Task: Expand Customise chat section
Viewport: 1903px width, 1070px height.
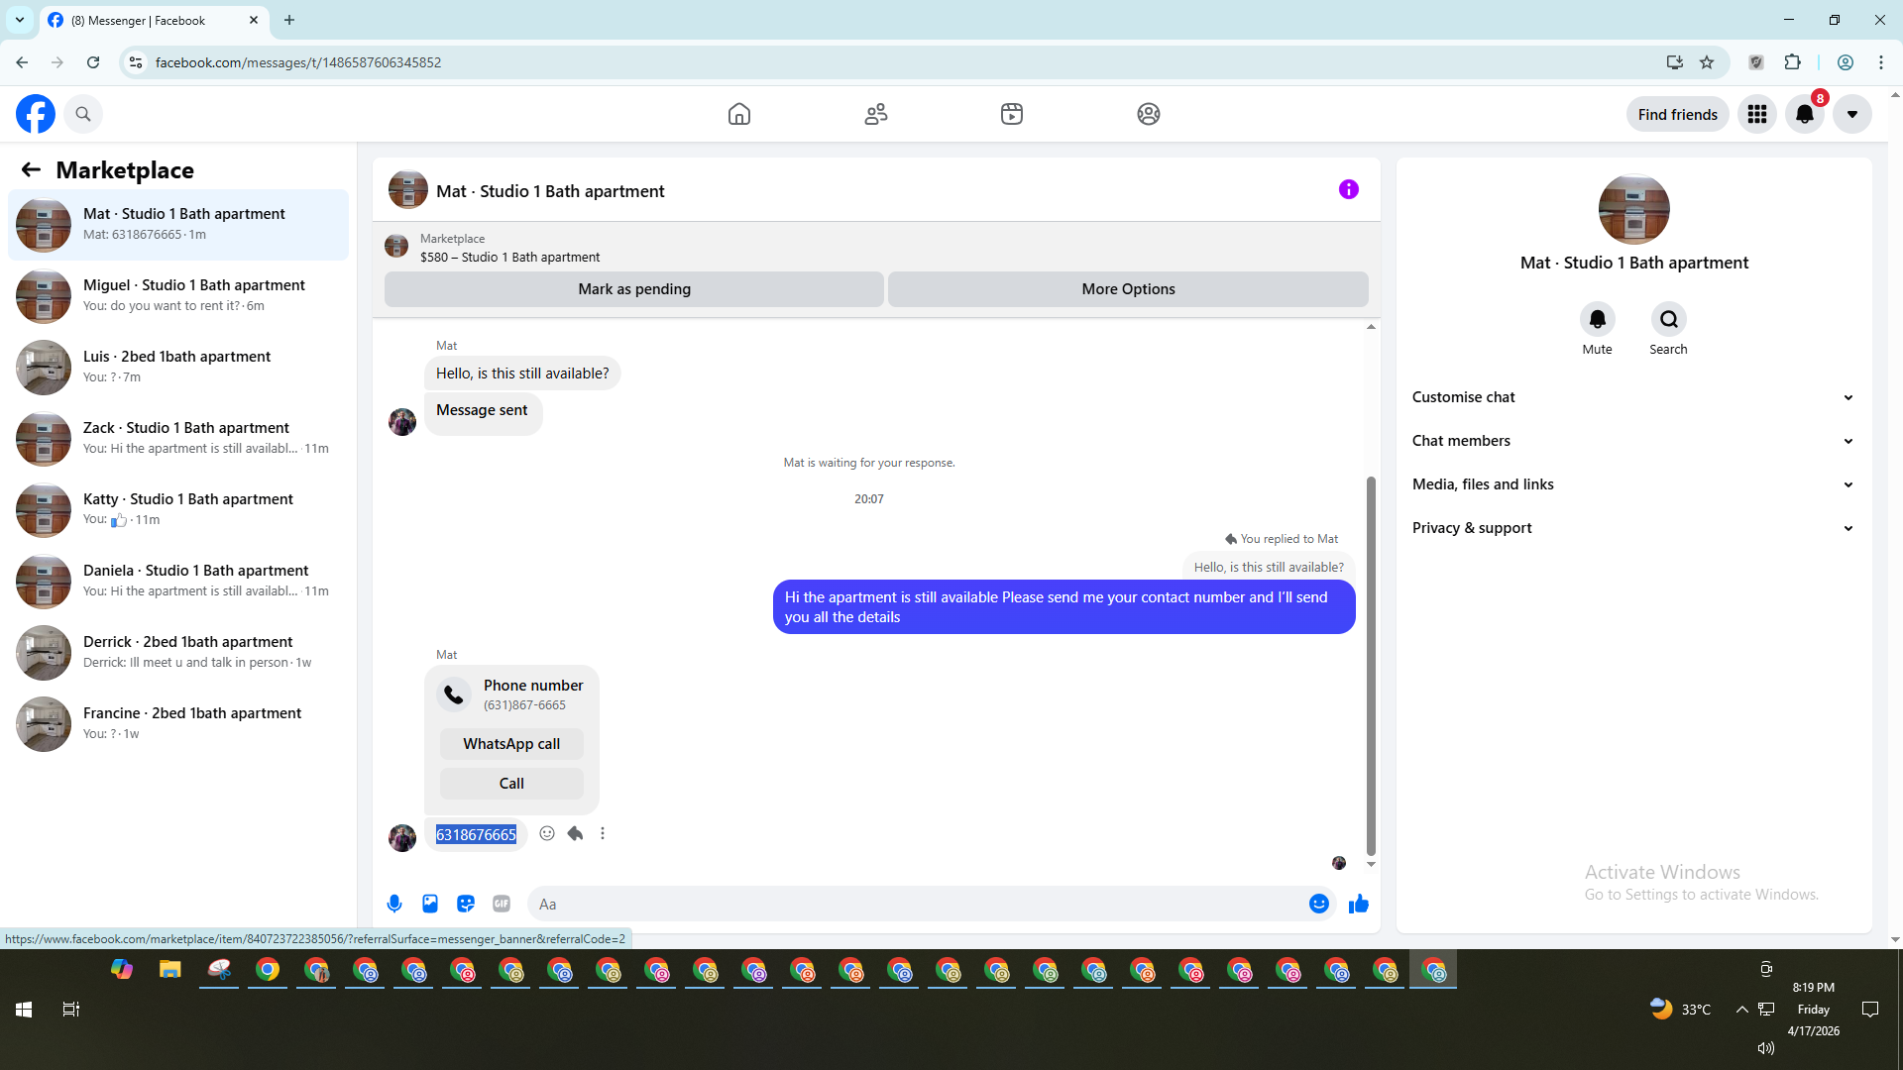Action: (1632, 397)
